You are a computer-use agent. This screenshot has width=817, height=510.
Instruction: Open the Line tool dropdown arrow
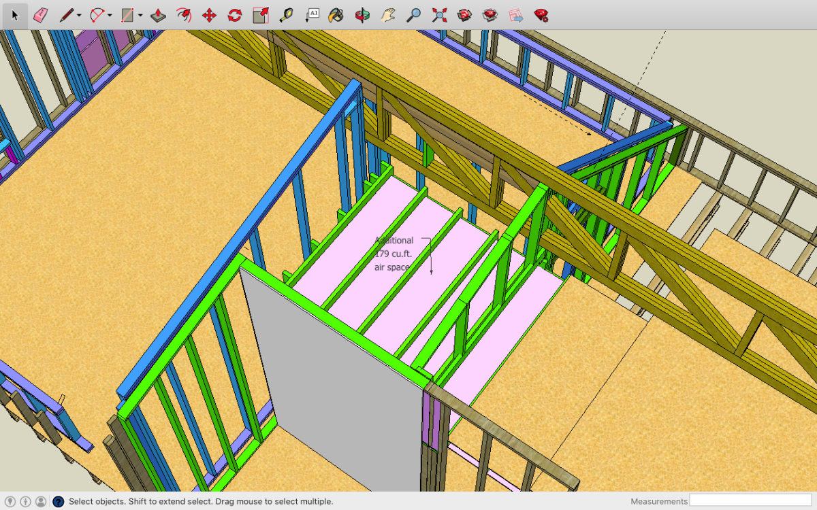[79, 16]
